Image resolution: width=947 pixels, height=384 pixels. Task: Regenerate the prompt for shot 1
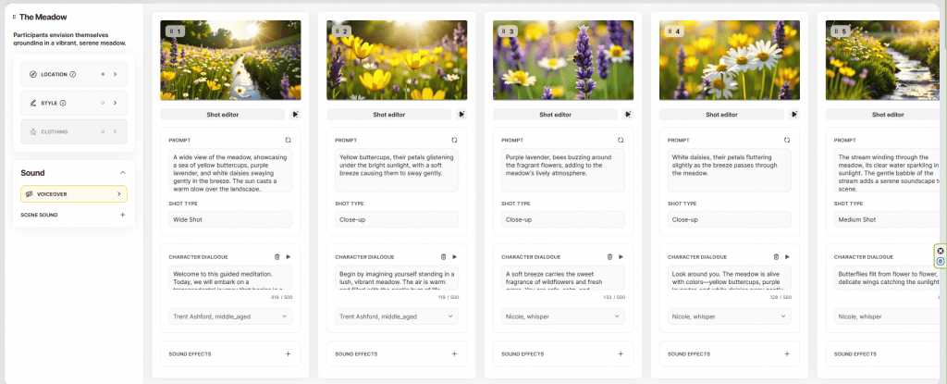288,140
